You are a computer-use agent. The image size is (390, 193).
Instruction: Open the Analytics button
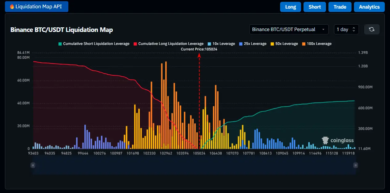coord(369,7)
